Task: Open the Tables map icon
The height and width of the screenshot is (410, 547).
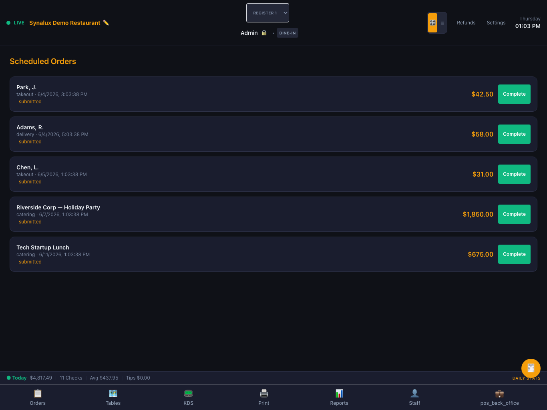Action: (113, 393)
